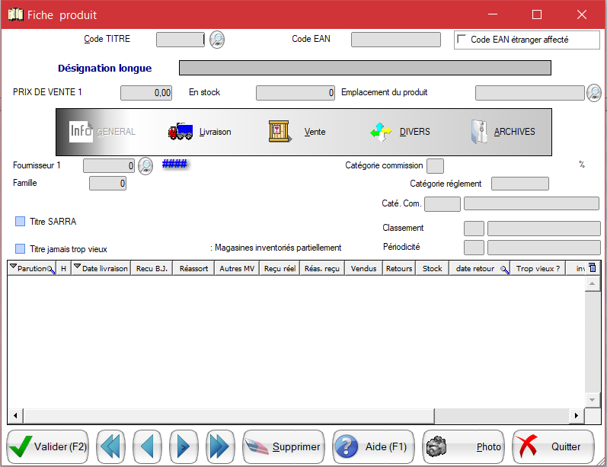
Task: Click the magnifier next to Code TITRE
Action: coord(217,40)
